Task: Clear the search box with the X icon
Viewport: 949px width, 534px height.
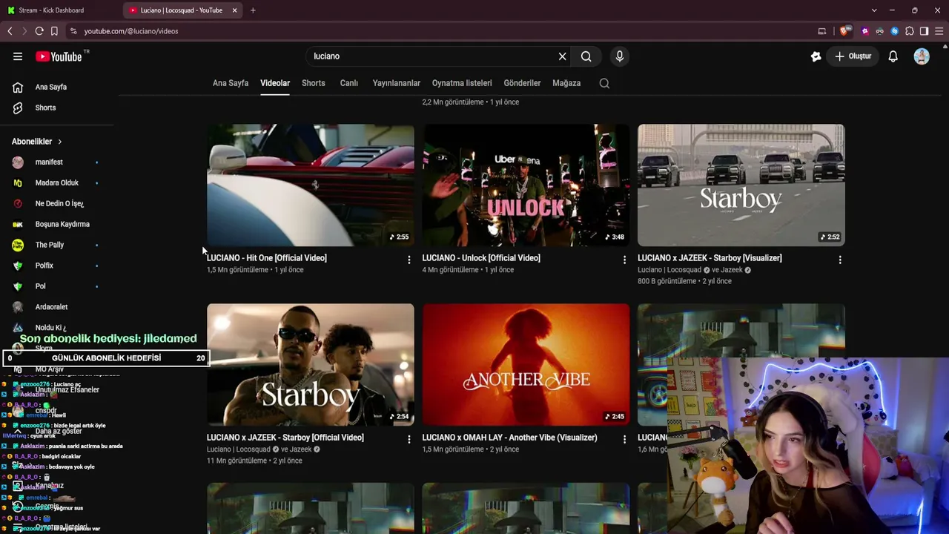Action: pyautogui.click(x=562, y=56)
